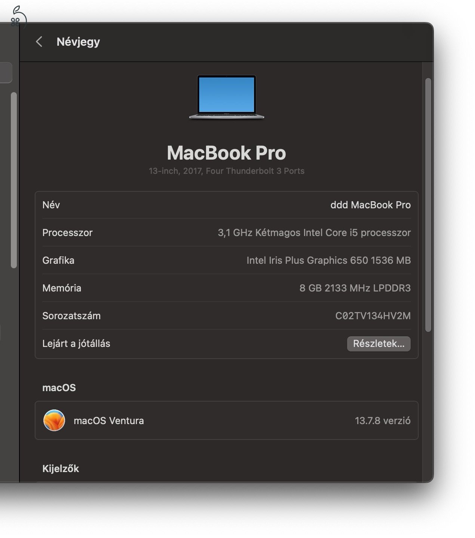
Task: Go back using the Névjegy back chevron
Action: [x=39, y=42]
